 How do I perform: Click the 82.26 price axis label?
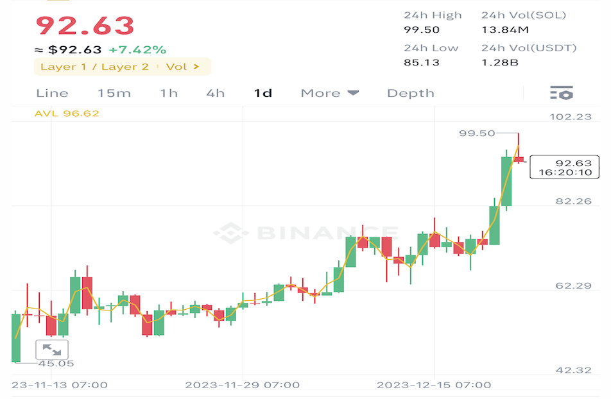tap(574, 201)
